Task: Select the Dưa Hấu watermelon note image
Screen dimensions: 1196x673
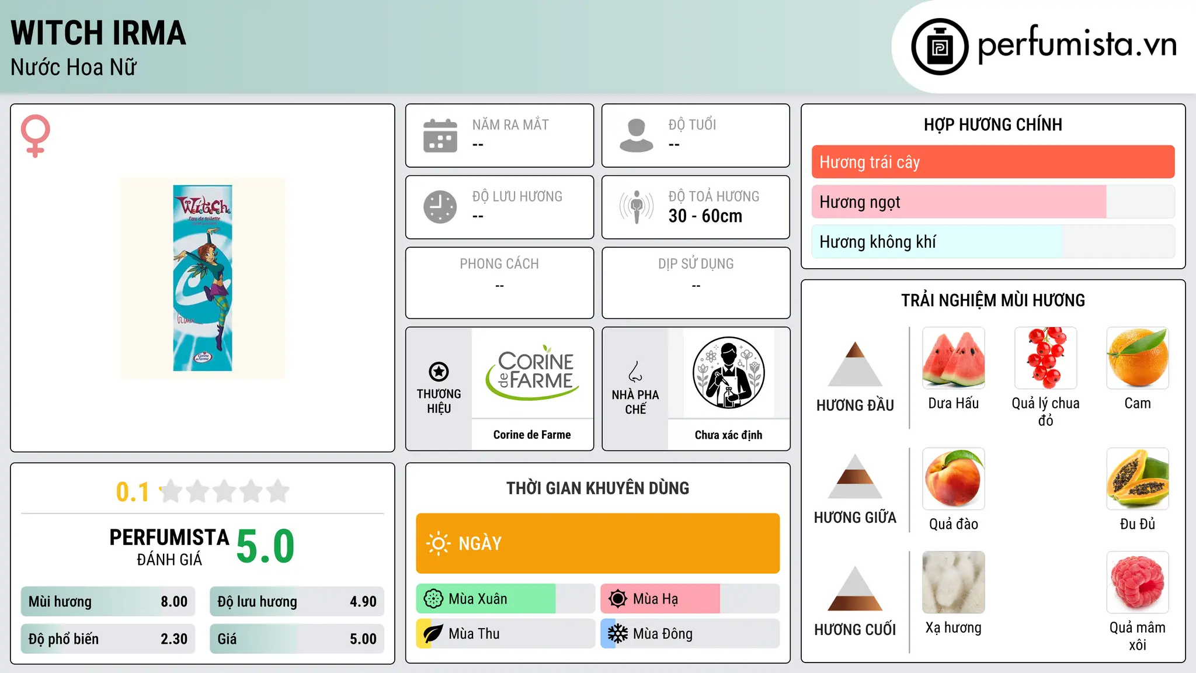Action: pos(954,358)
